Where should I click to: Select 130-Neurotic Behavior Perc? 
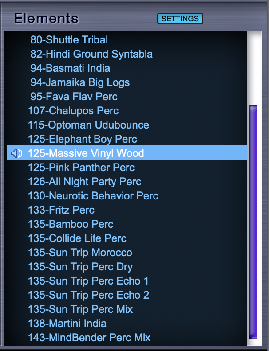93,196
